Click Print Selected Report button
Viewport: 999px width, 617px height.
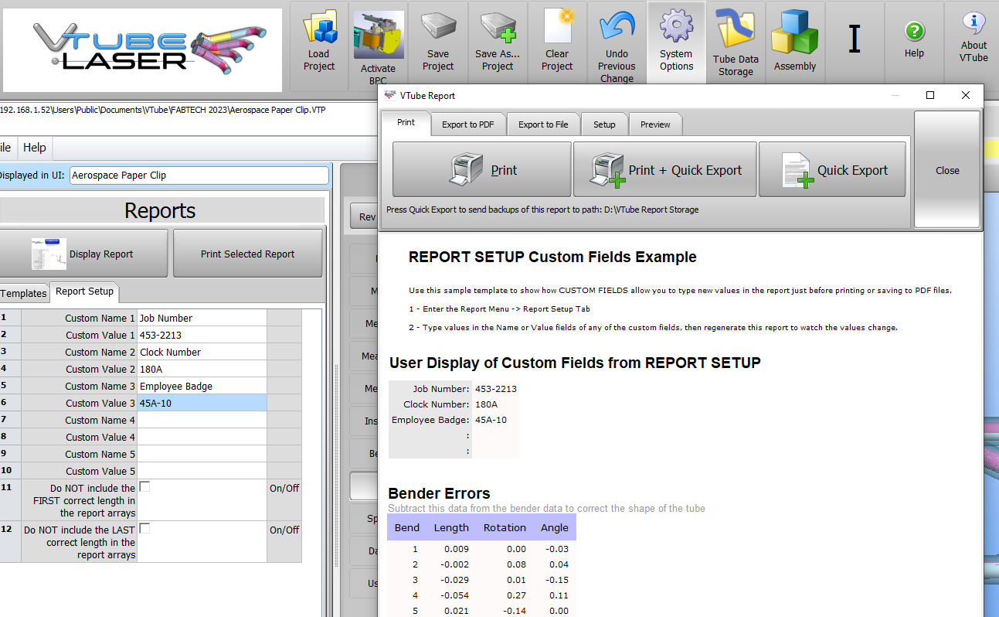point(248,254)
